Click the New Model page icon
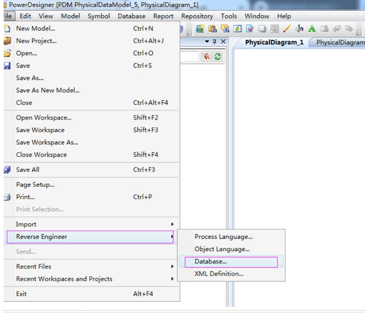 pos(7,28)
